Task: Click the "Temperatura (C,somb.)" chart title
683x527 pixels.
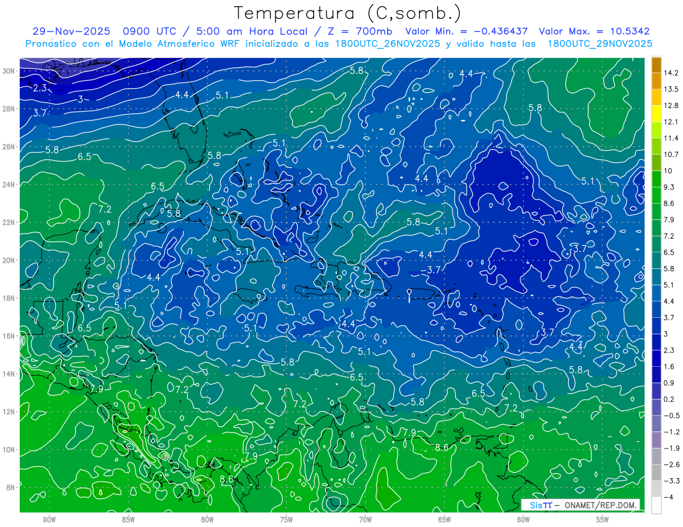Action: point(348,13)
